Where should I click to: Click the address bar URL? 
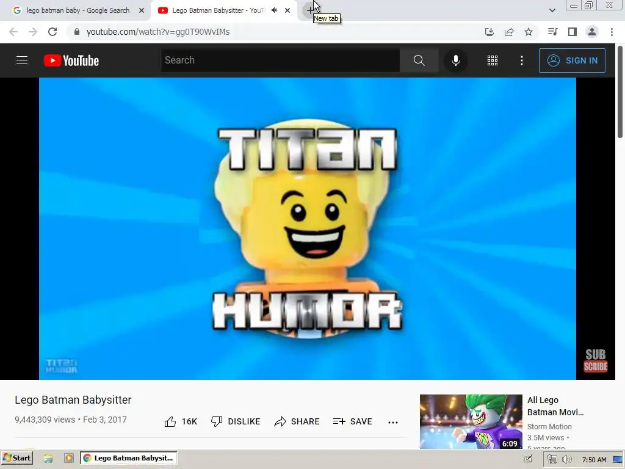[x=158, y=32]
